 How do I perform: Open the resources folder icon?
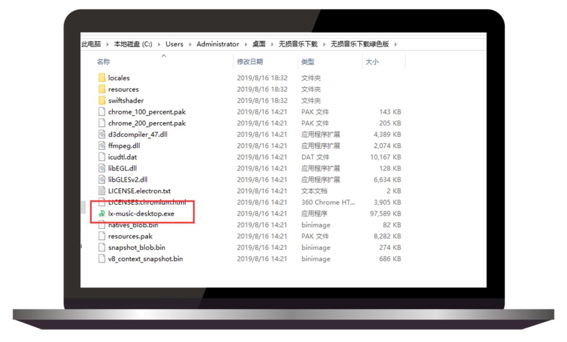coord(101,89)
